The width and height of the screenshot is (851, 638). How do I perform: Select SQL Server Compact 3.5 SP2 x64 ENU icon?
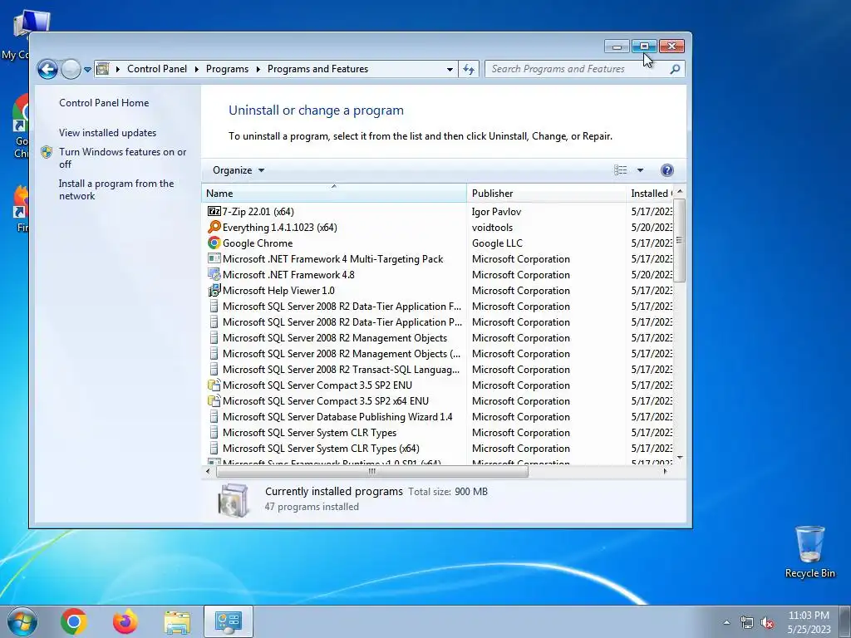[214, 401]
